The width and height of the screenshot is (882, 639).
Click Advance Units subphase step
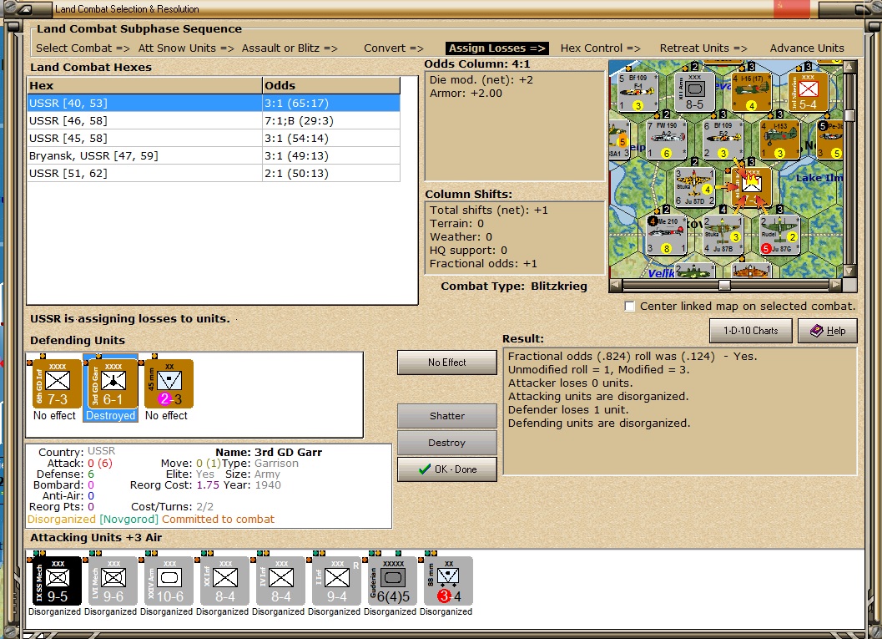click(807, 48)
